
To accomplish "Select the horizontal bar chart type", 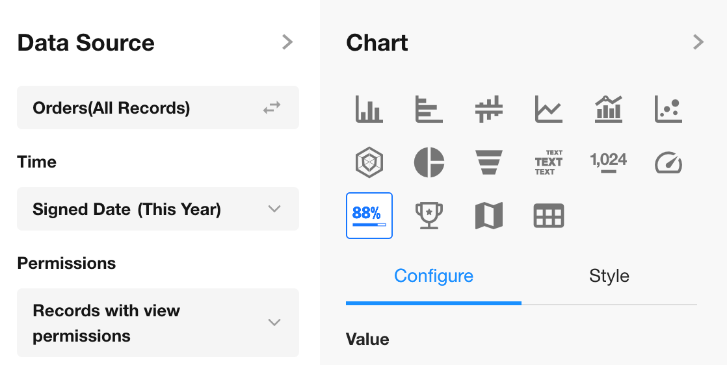I will coord(429,109).
